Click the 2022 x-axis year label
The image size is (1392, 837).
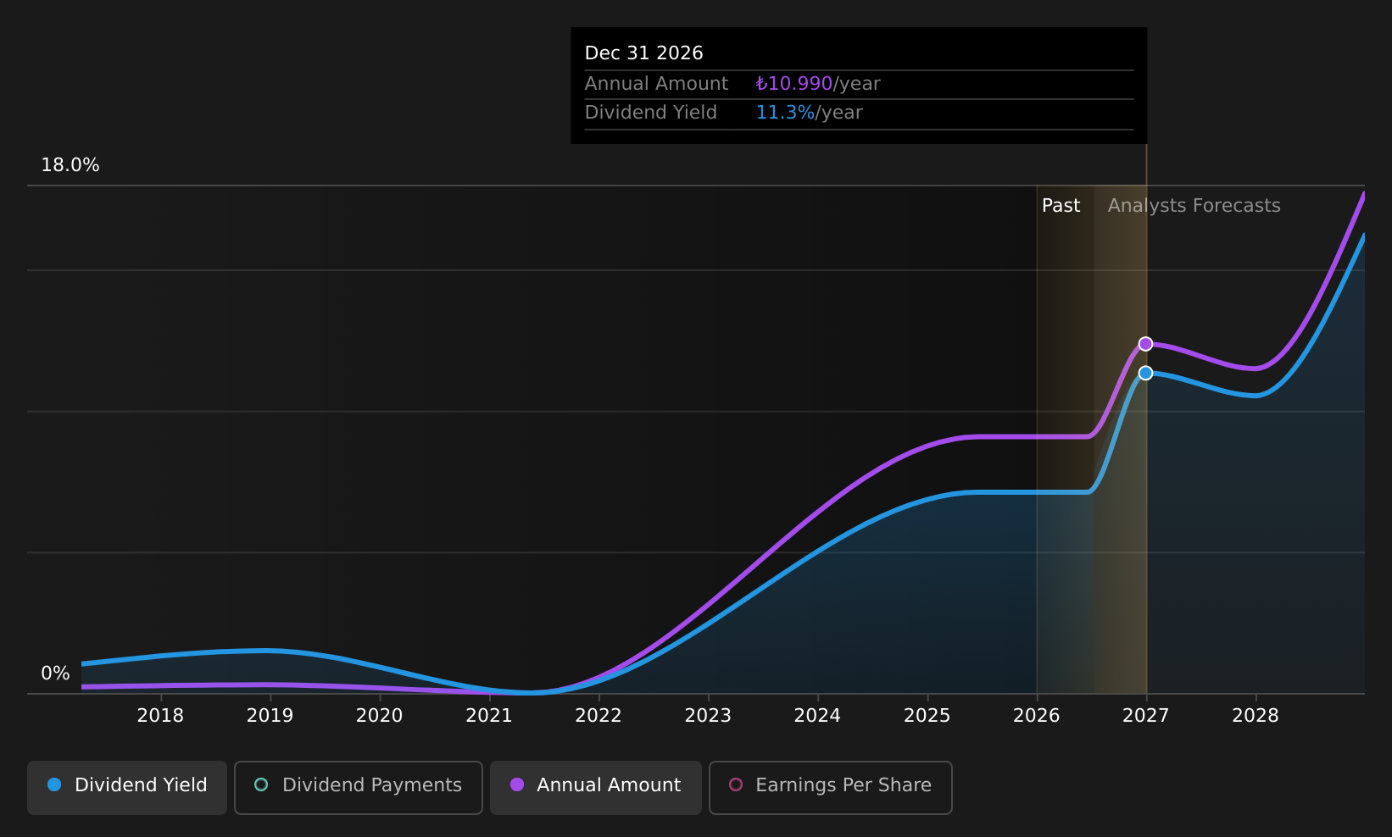[599, 716]
